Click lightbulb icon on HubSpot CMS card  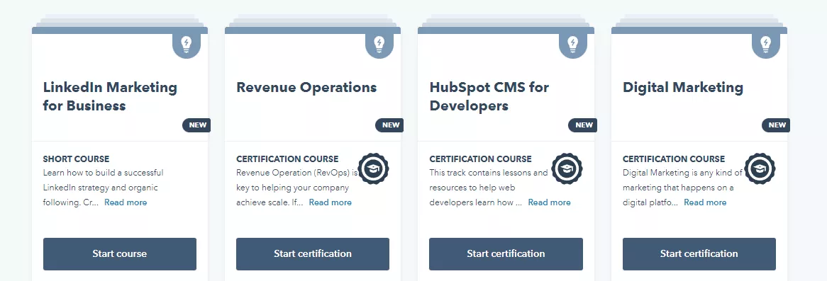click(x=573, y=45)
